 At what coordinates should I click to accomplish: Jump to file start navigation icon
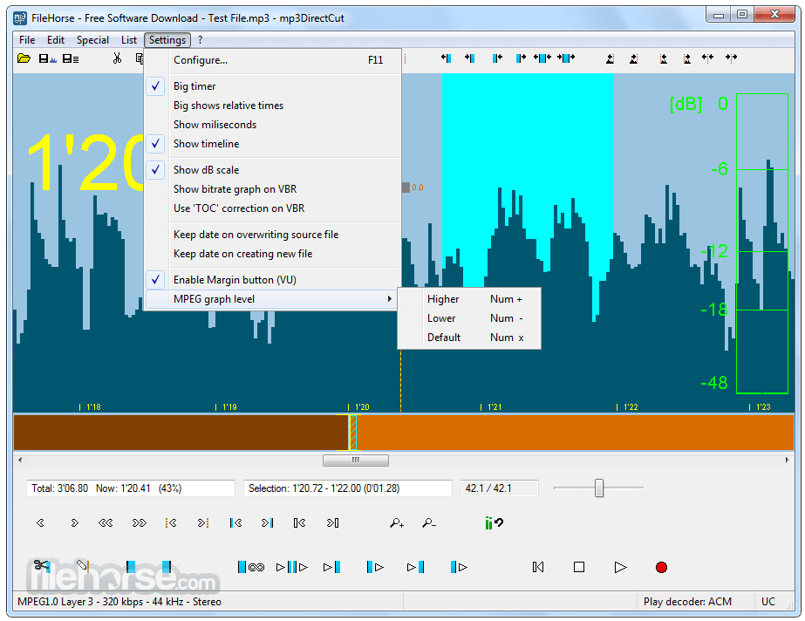coord(300,523)
